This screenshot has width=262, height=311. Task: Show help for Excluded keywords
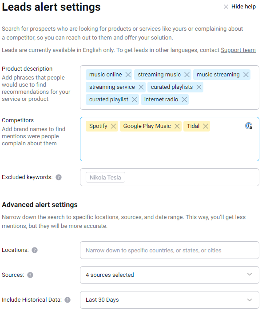click(x=59, y=177)
